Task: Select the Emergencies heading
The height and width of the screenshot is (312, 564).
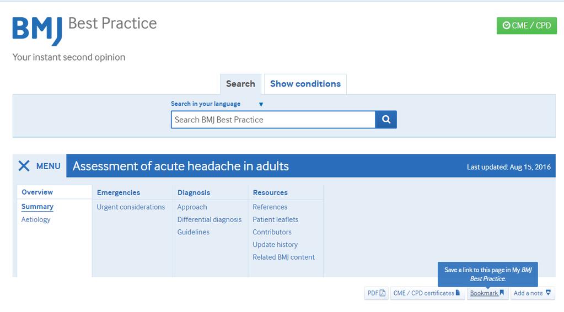Action: [x=119, y=193]
